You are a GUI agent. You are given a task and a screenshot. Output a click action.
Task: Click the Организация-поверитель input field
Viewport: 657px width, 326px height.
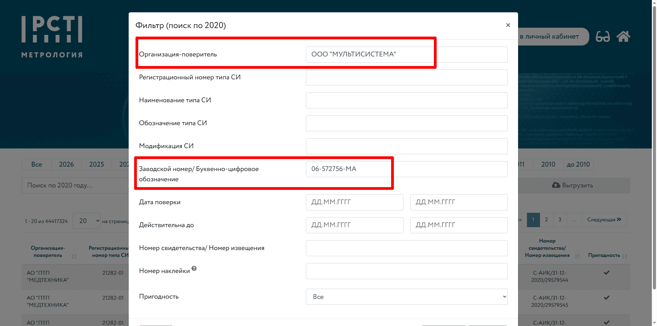[x=407, y=55]
